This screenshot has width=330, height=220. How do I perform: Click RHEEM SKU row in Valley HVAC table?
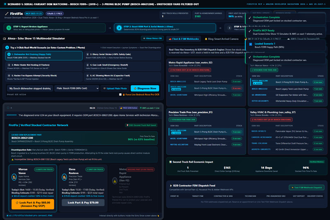pos(287,131)
